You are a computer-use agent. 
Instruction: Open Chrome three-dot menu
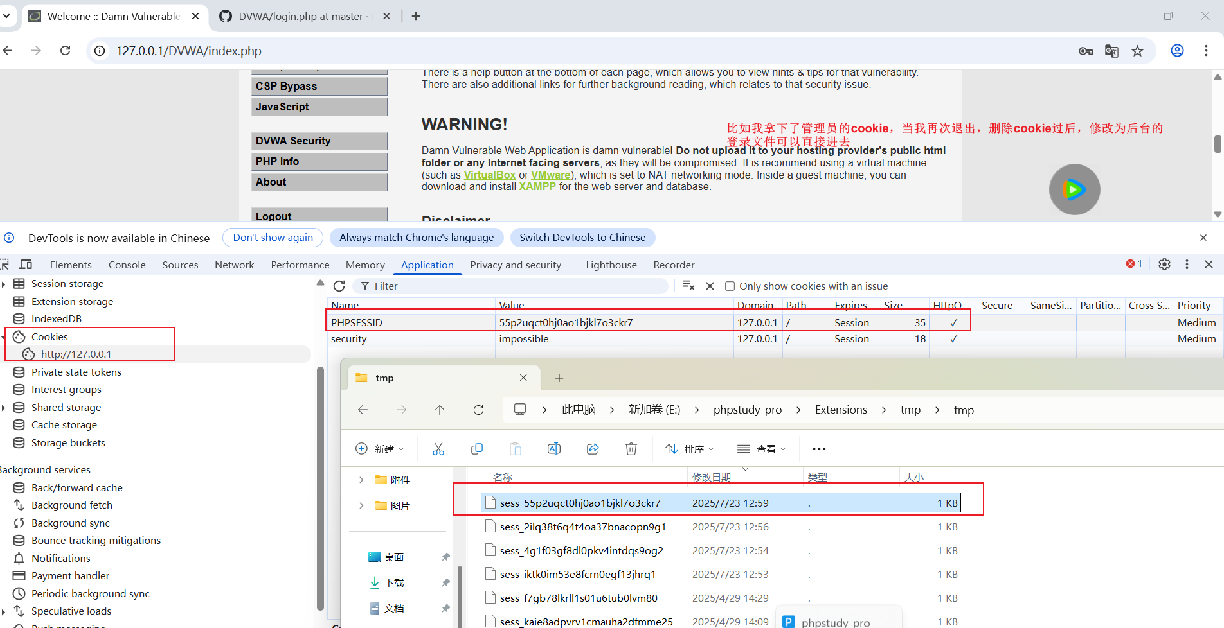coord(1206,51)
